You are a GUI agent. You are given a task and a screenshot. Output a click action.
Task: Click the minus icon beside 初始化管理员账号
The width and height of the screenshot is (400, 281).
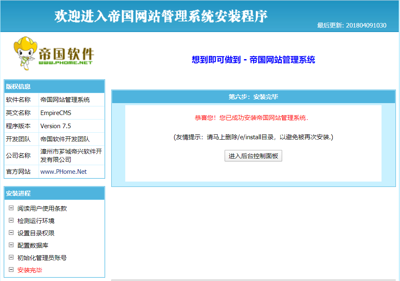tap(11, 257)
